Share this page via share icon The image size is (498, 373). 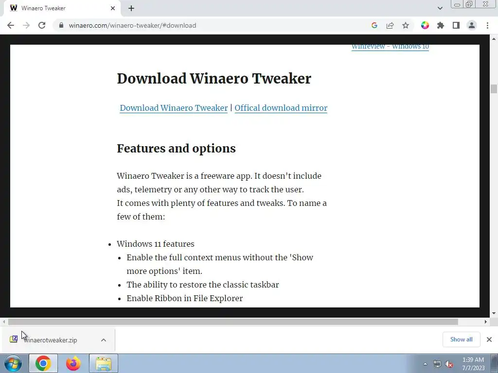(x=390, y=25)
